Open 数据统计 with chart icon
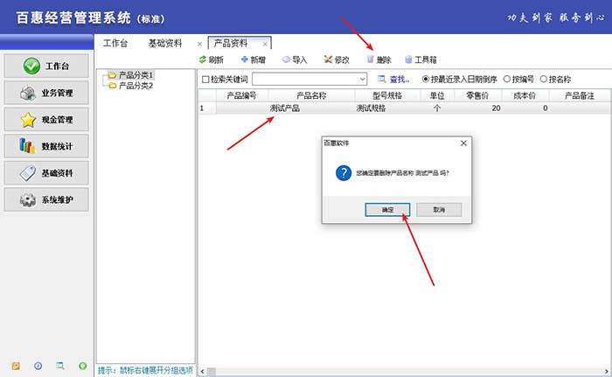This screenshot has height=377, width=612. pyautogui.click(x=46, y=146)
